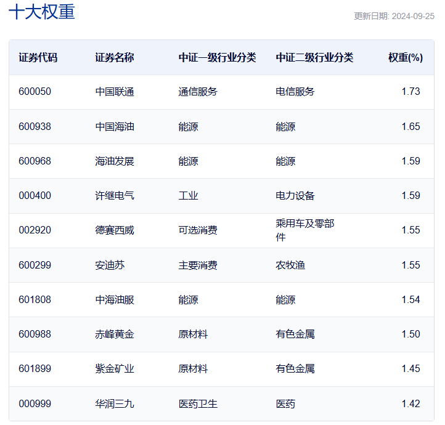Click the 权重(%) column header
Screen dimensions: 445x425
coord(405,57)
